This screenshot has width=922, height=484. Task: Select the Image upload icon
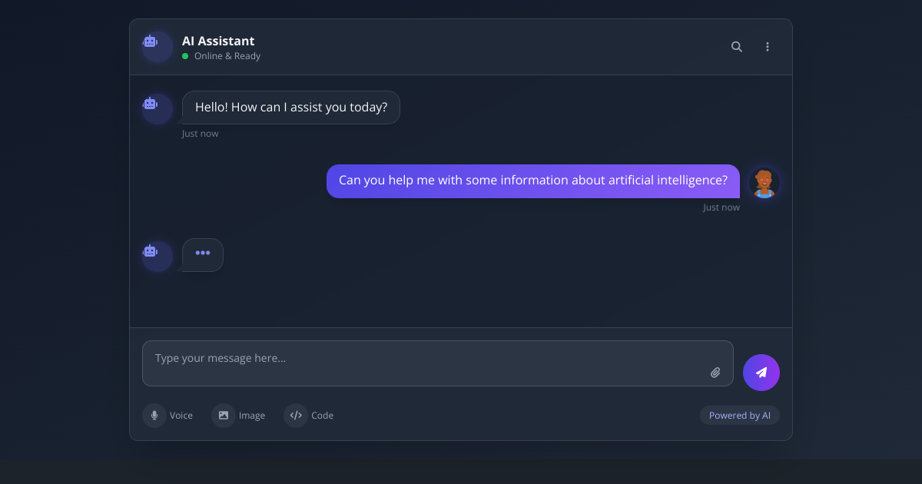[224, 415]
